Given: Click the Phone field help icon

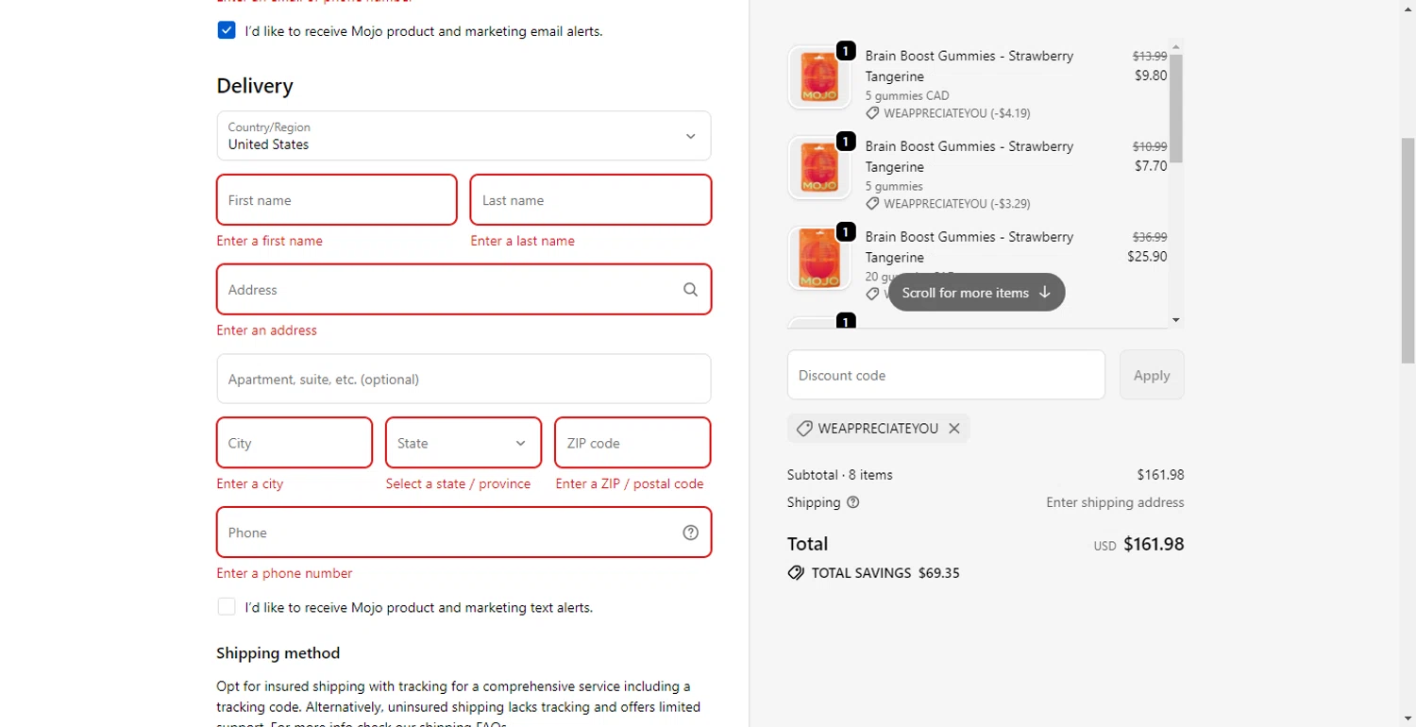Looking at the screenshot, I should point(691,533).
